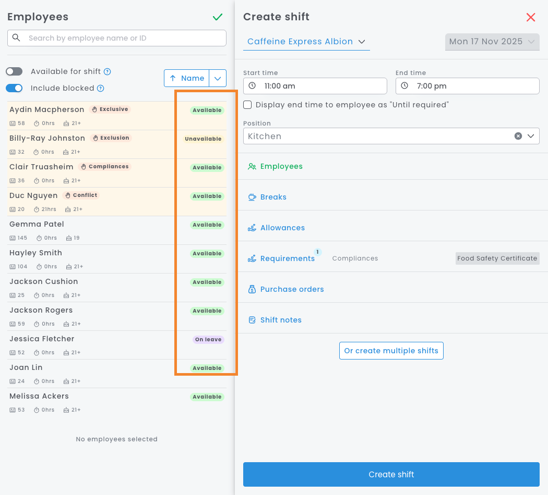548x495 pixels.
Task: Expand the Kitchen position dropdown
Action: 531,136
